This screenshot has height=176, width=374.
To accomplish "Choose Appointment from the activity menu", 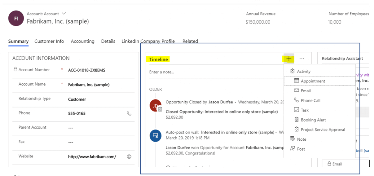I will tap(313, 81).
